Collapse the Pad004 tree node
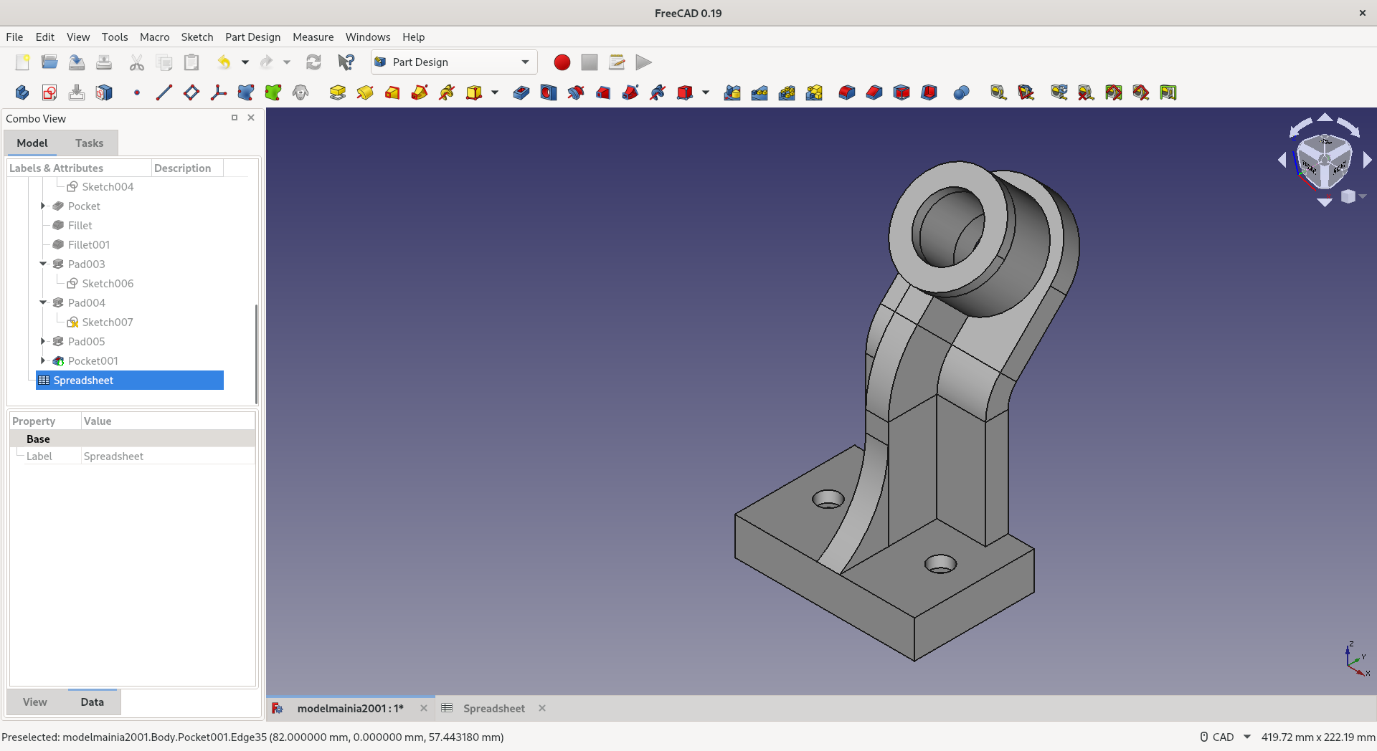Viewport: 1377px width, 751px height. point(43,302)
